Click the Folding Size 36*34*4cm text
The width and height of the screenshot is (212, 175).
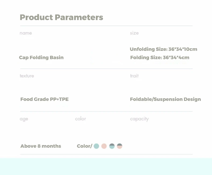point(160,58)
